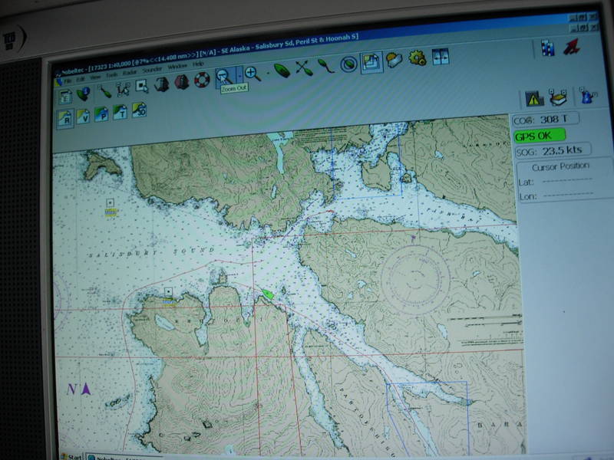The width and height of the screenshot is (614, 460).
Task: Toggle the R chart layer button
Action: pyautogui.click(x=65, y=118)
